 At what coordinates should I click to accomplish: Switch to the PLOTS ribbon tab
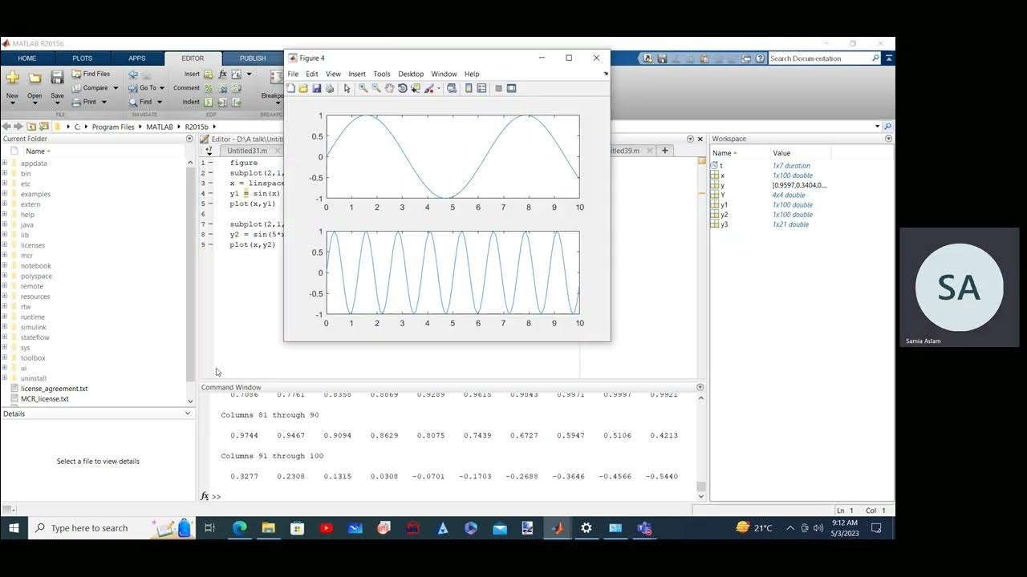coord(83,59)
